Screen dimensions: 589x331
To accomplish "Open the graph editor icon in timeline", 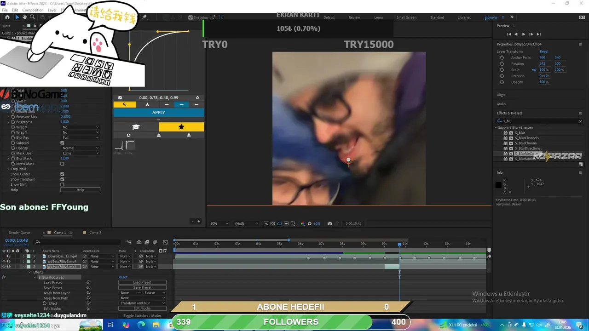I will pyautogui.click(x=167, y=242).
